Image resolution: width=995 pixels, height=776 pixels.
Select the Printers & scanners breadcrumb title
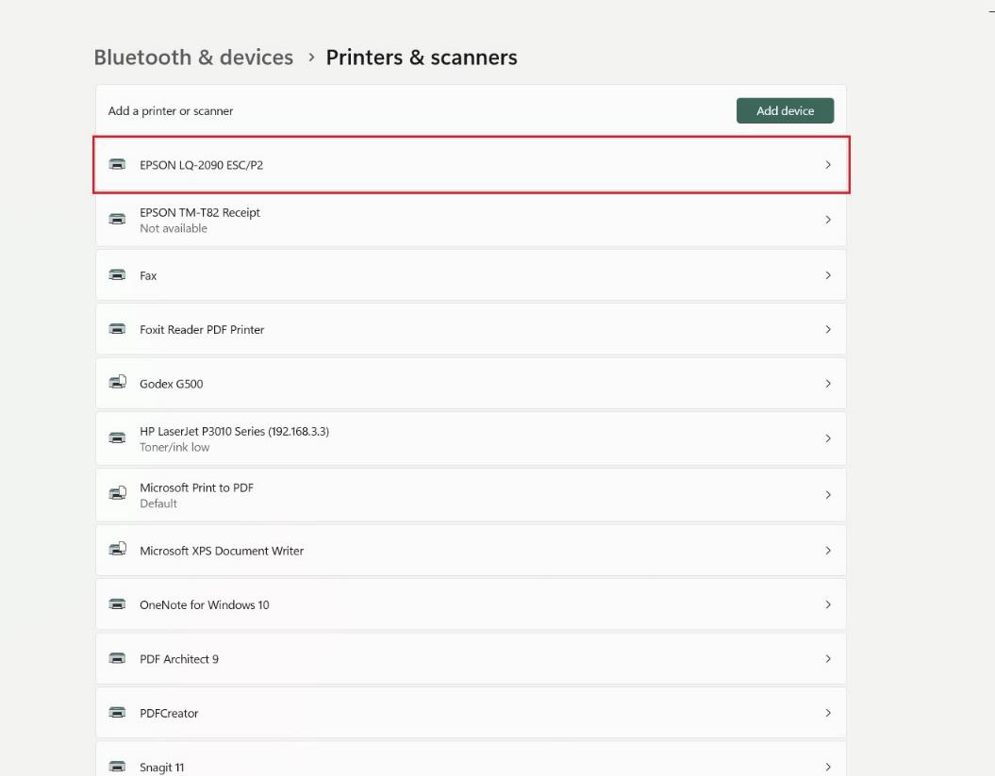coord(422,58)
